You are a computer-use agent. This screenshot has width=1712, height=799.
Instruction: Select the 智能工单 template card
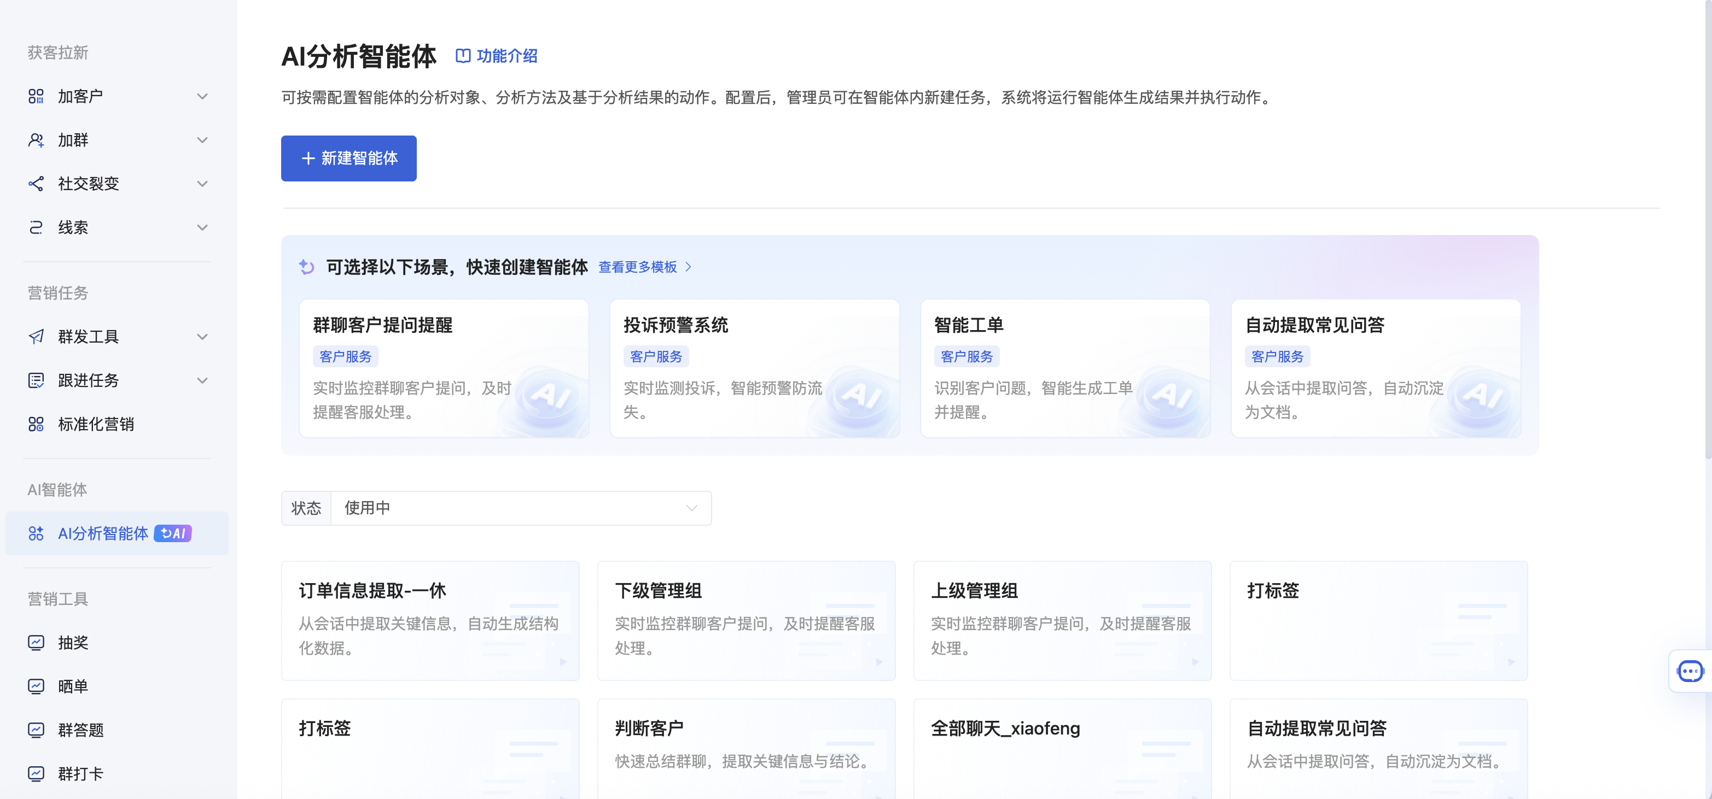coord(1065,368)
